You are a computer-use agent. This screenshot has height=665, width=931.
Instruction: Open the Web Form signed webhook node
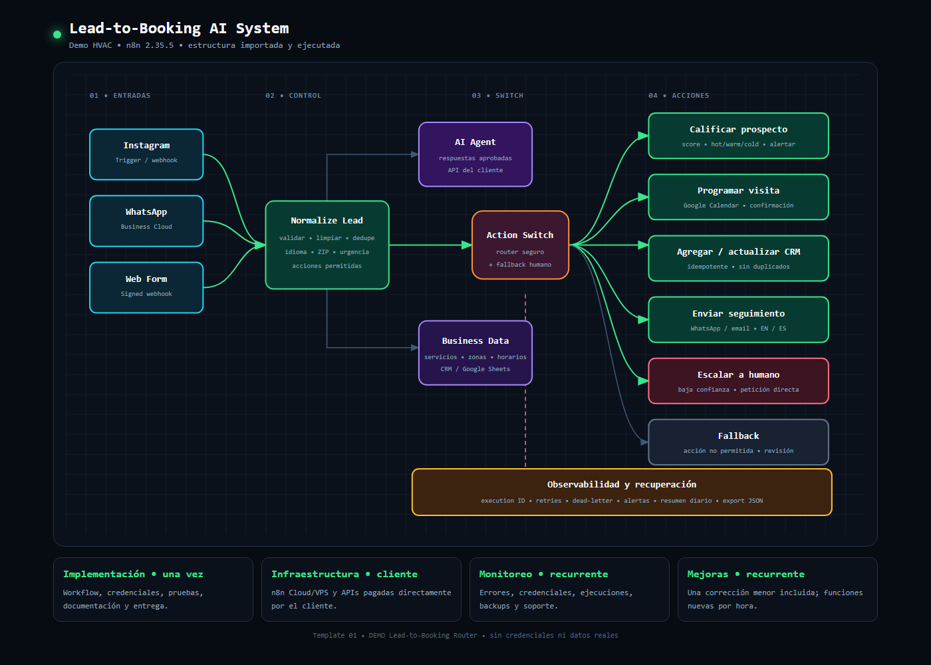[x=146, y=287]
